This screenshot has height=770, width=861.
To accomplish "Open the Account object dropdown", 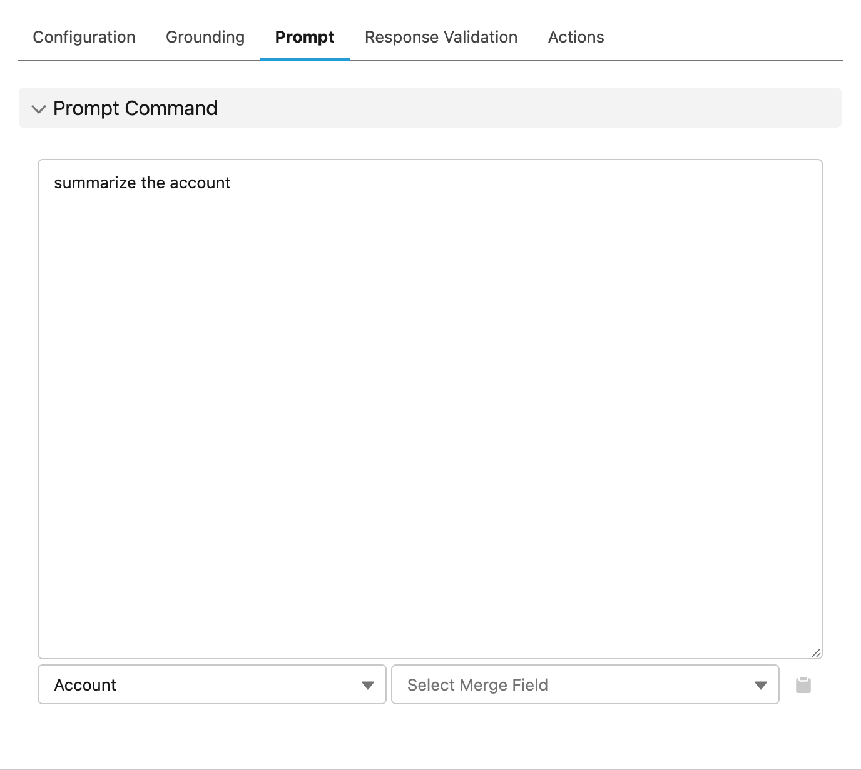I will pyautogui.click(x=211, y=684).
